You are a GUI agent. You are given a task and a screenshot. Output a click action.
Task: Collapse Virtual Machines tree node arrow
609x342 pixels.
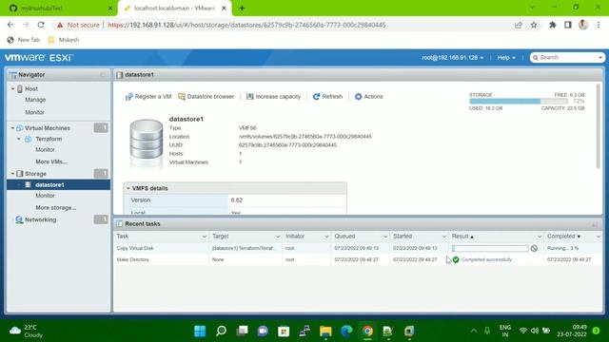pyautogui.click(x=12, y=128)
